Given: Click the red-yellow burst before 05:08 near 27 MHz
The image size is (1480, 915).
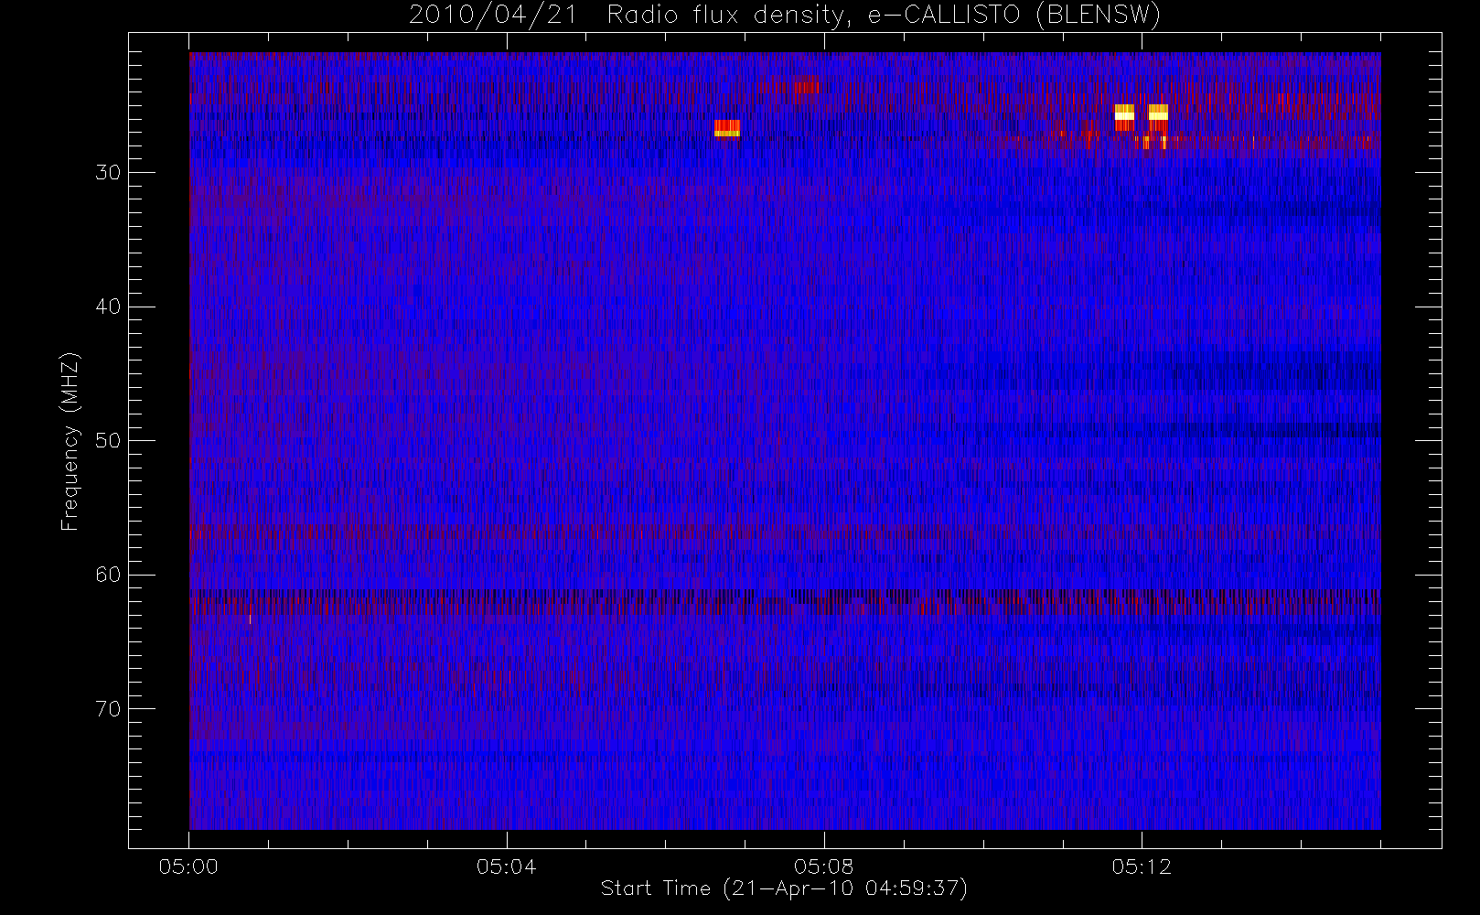Looking at the screenshot, I should [727, 128].
